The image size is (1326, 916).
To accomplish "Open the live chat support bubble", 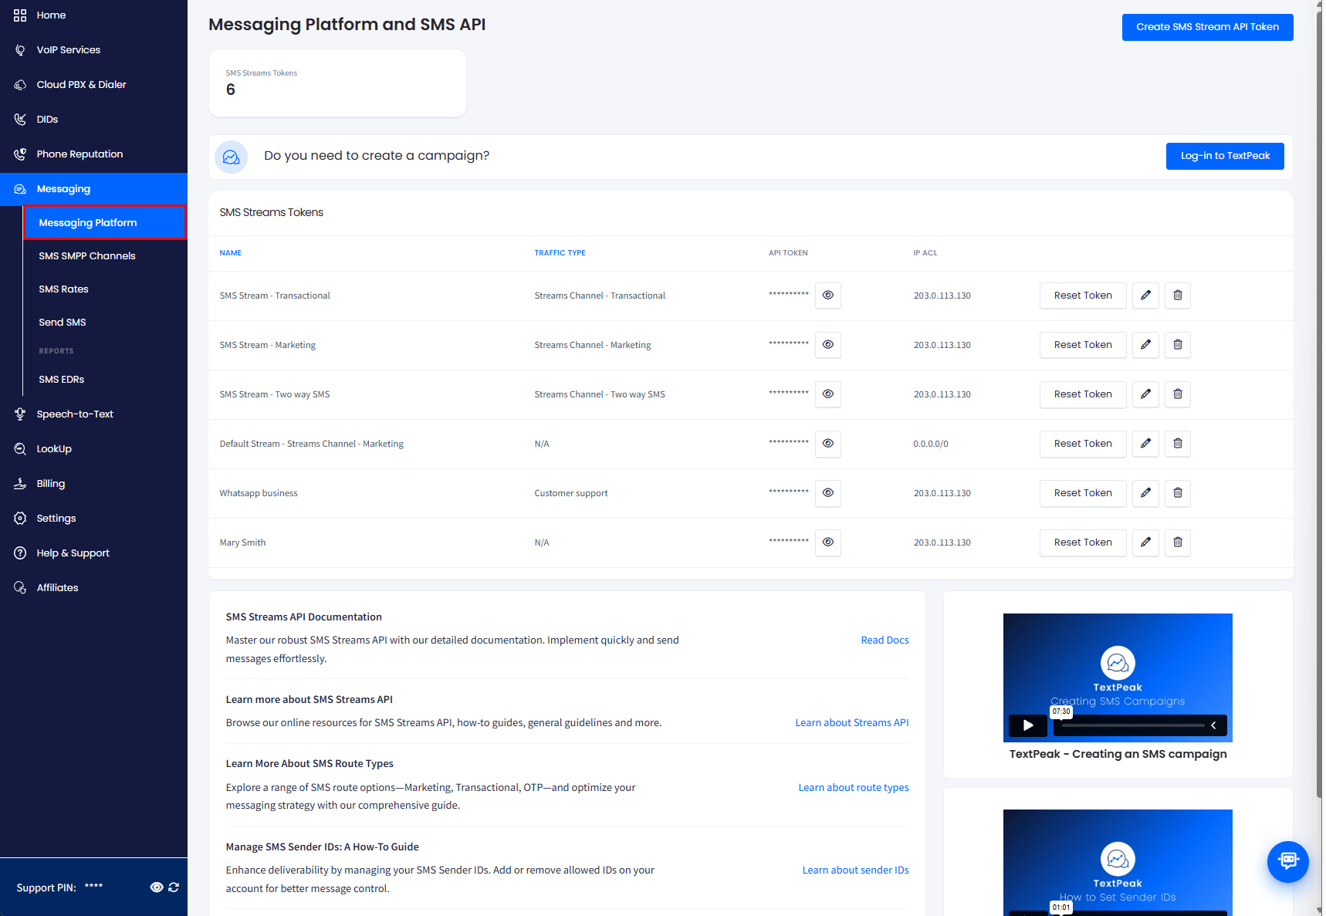I will click(1287, 861).
